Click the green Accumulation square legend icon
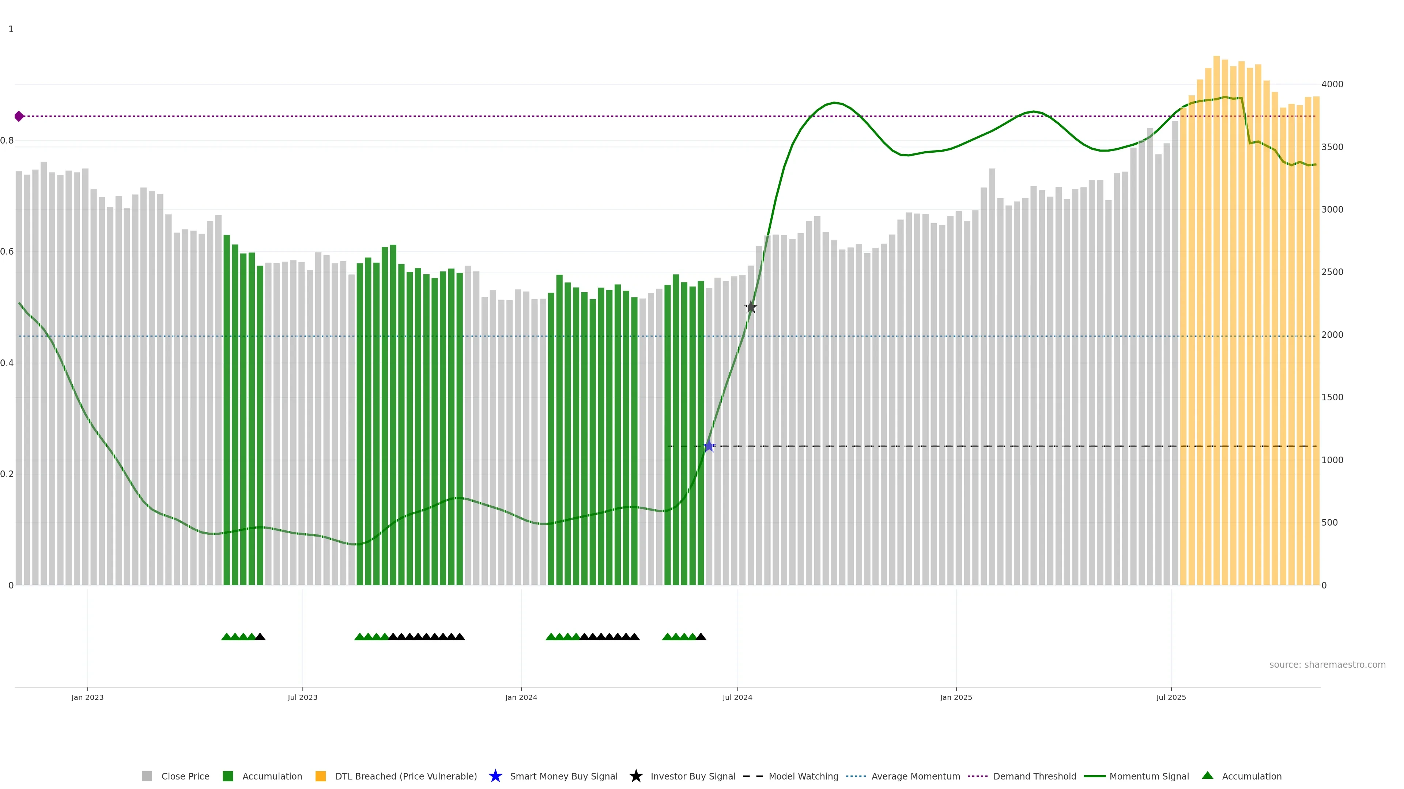This screenshot has height=789, width=1404. (x=228, y=776)
